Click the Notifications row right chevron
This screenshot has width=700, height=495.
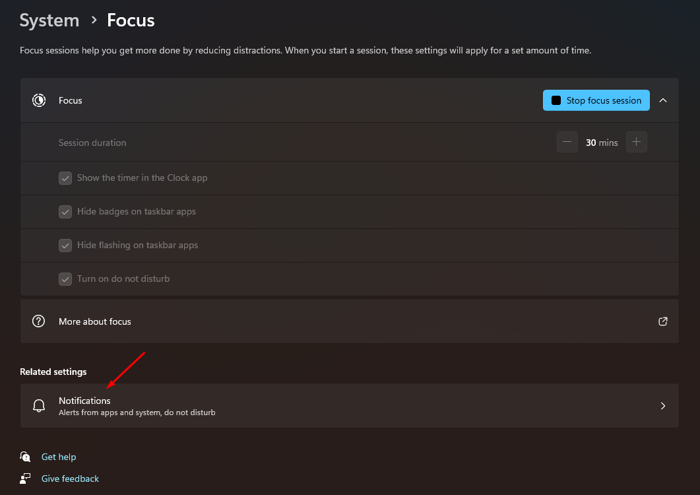663,406
